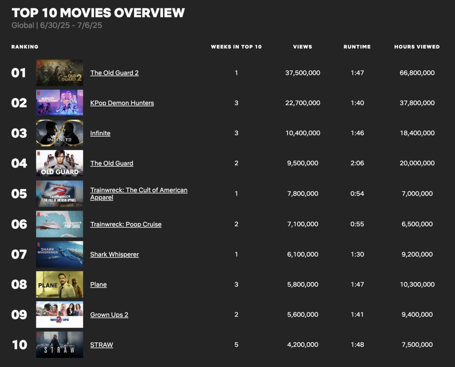
Task: Click the 1:41 runtime value
Action: (357, 314)
